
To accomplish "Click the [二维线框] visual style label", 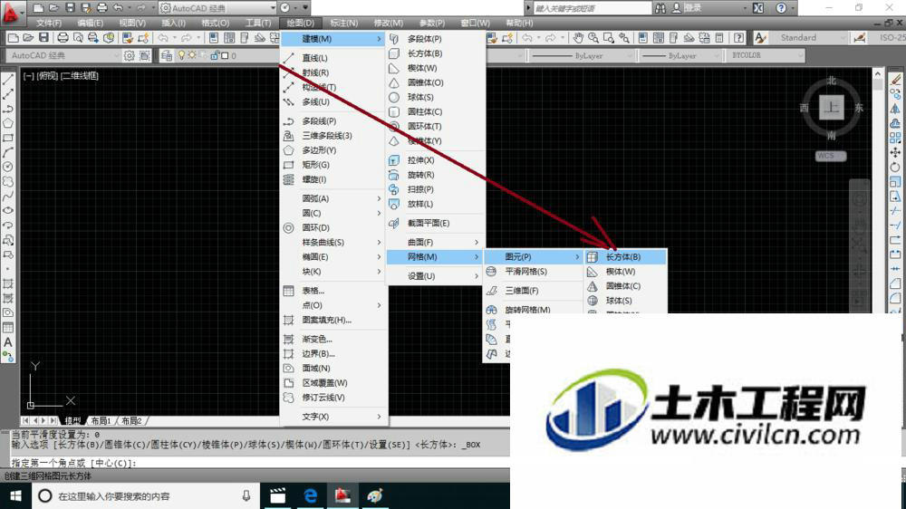I will tap(81, 76).
